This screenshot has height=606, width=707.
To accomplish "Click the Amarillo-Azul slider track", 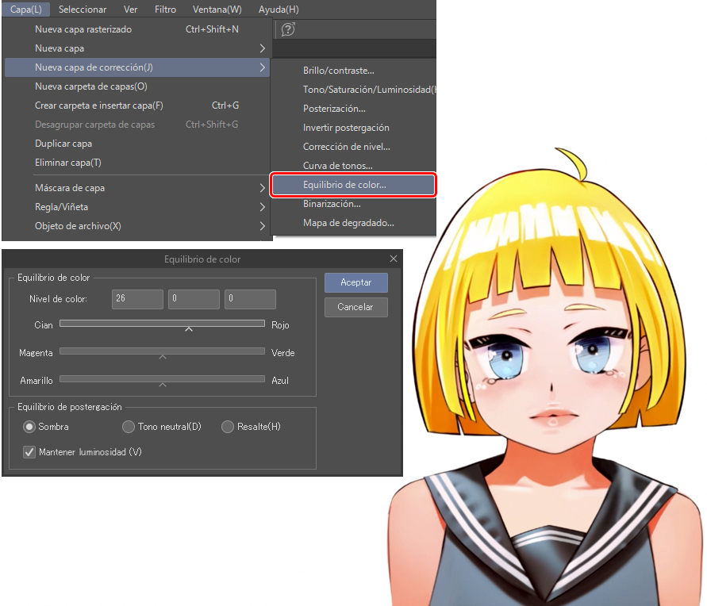I will click(162, 378).
